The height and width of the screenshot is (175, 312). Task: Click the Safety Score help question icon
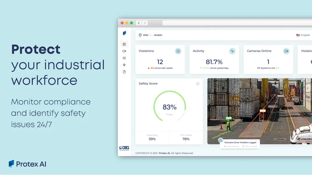(x=197, y=84)
